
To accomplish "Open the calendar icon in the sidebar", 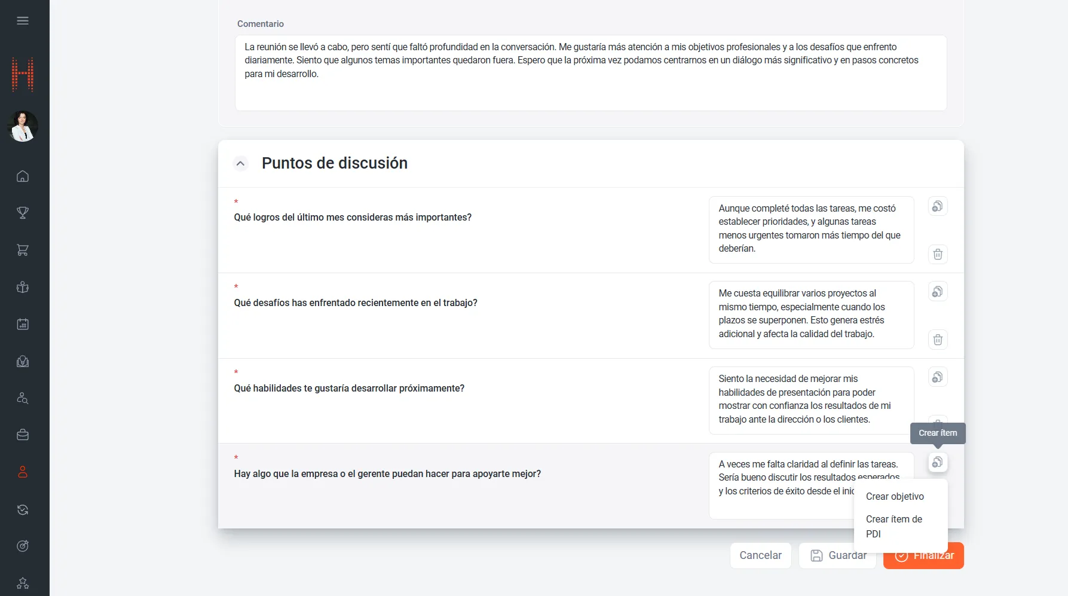I will (x=23, y=324).
